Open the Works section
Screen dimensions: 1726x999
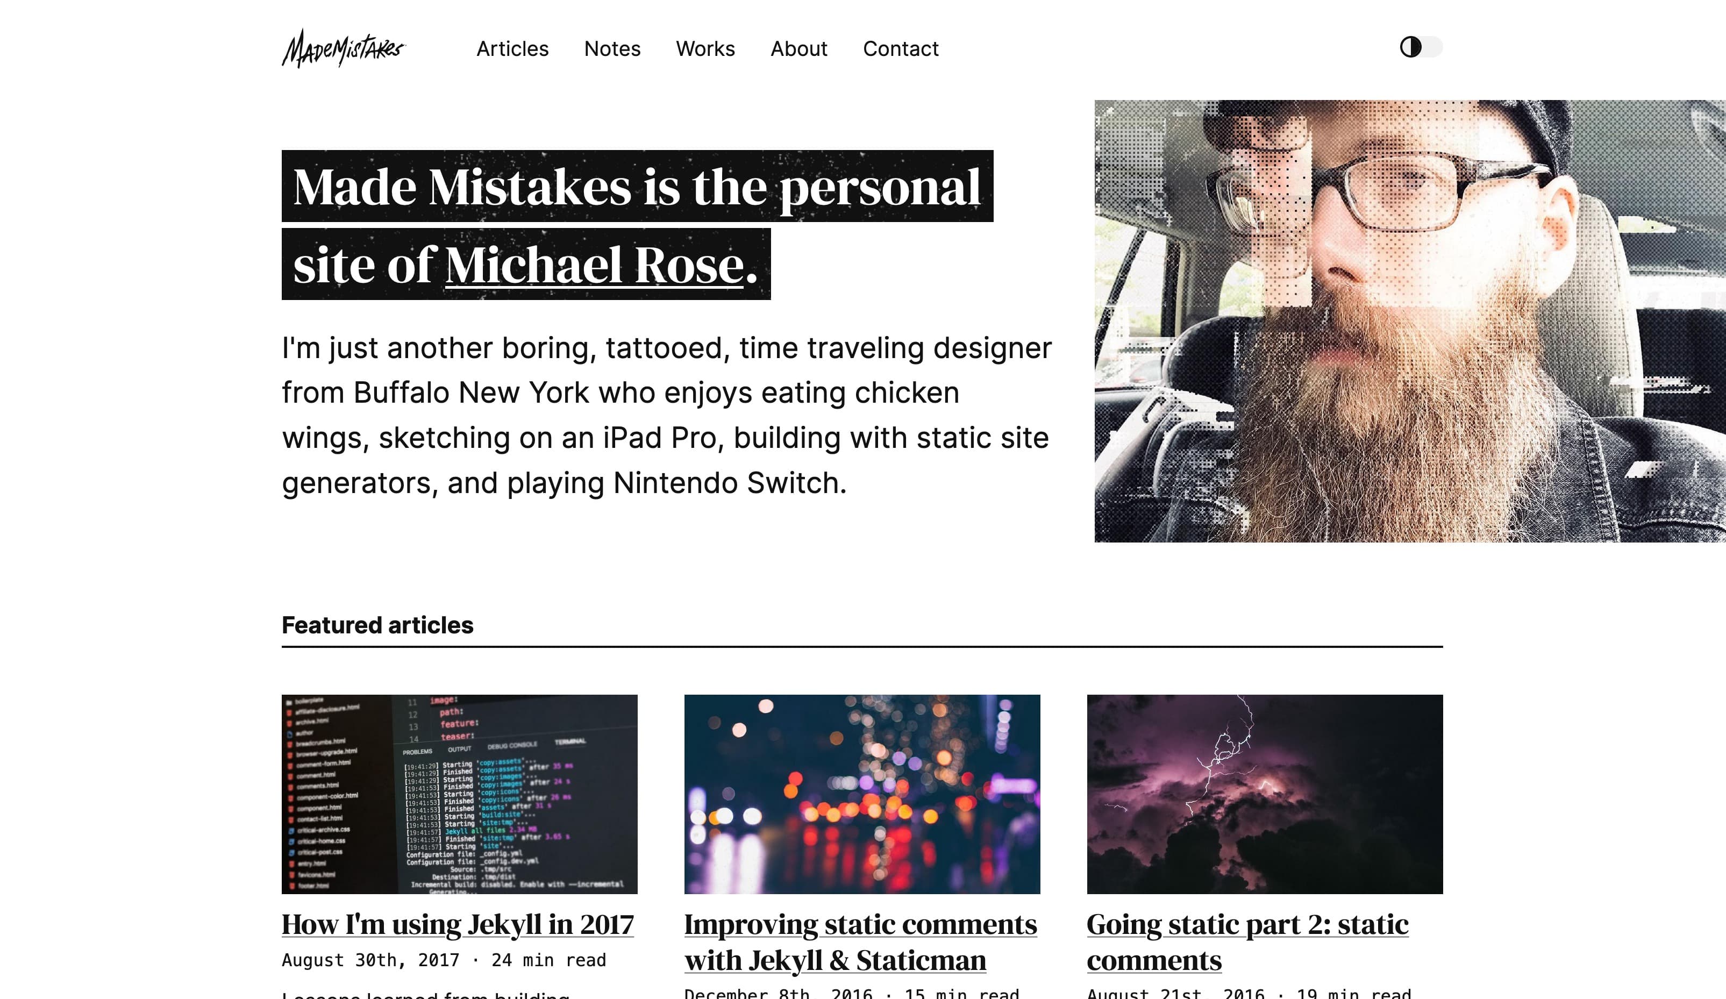pos(705,48)
